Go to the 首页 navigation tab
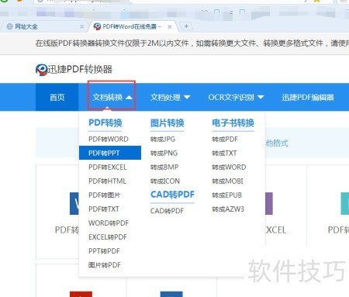 click(57, 98)
